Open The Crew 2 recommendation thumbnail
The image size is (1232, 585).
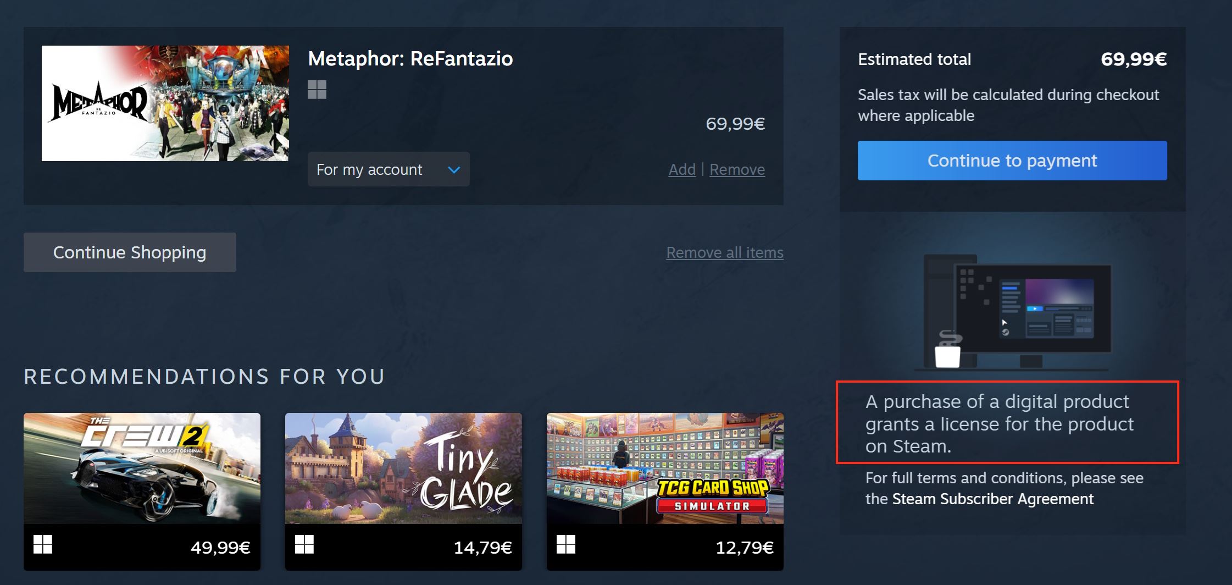(x=142, y=468)
